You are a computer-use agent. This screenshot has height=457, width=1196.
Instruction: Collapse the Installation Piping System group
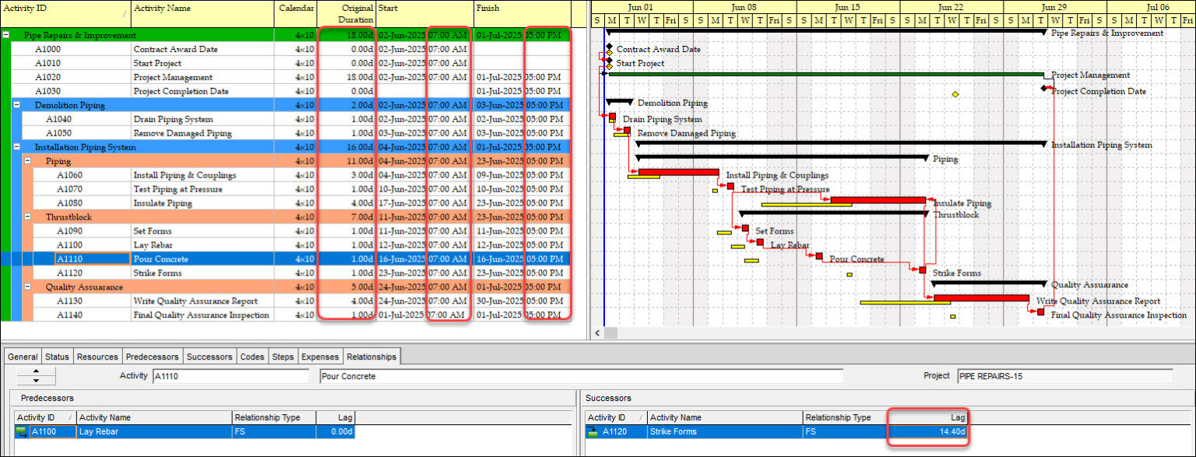tap(17, 146)
